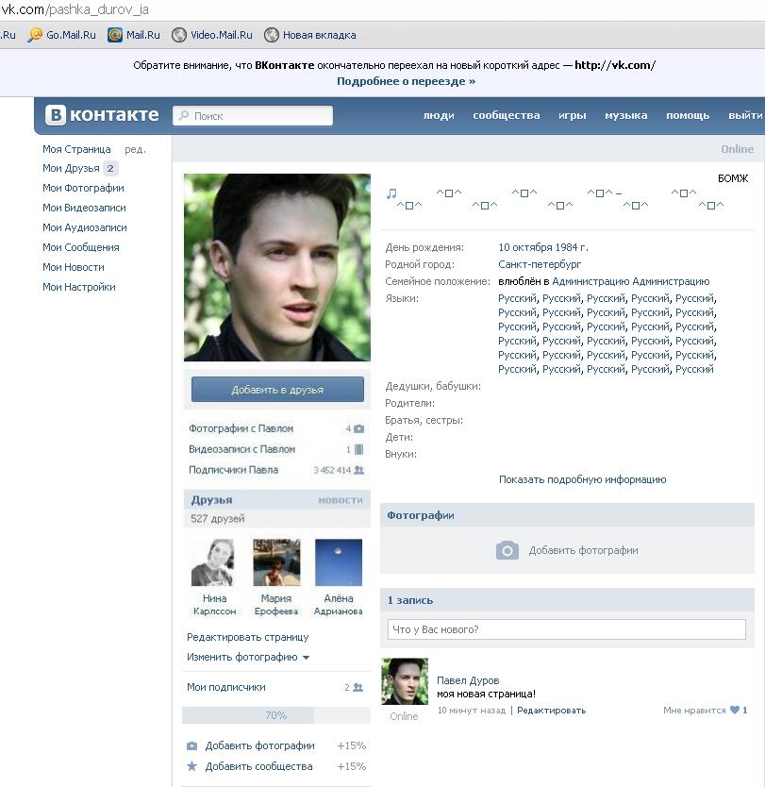Click the star icon beside Добавить сообщества
765x787 pixels.
tap(191, 766)
